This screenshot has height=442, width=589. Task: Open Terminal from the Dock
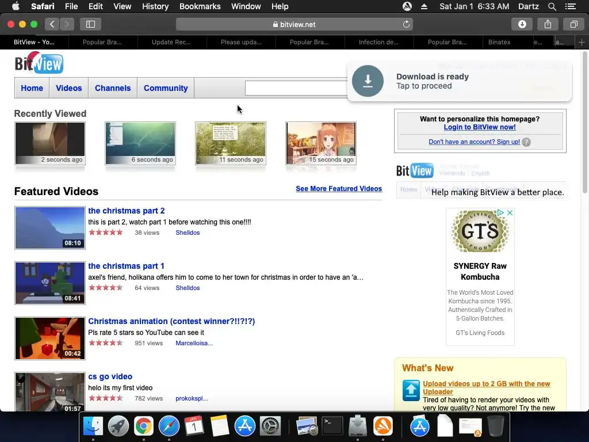coord(332,426)
